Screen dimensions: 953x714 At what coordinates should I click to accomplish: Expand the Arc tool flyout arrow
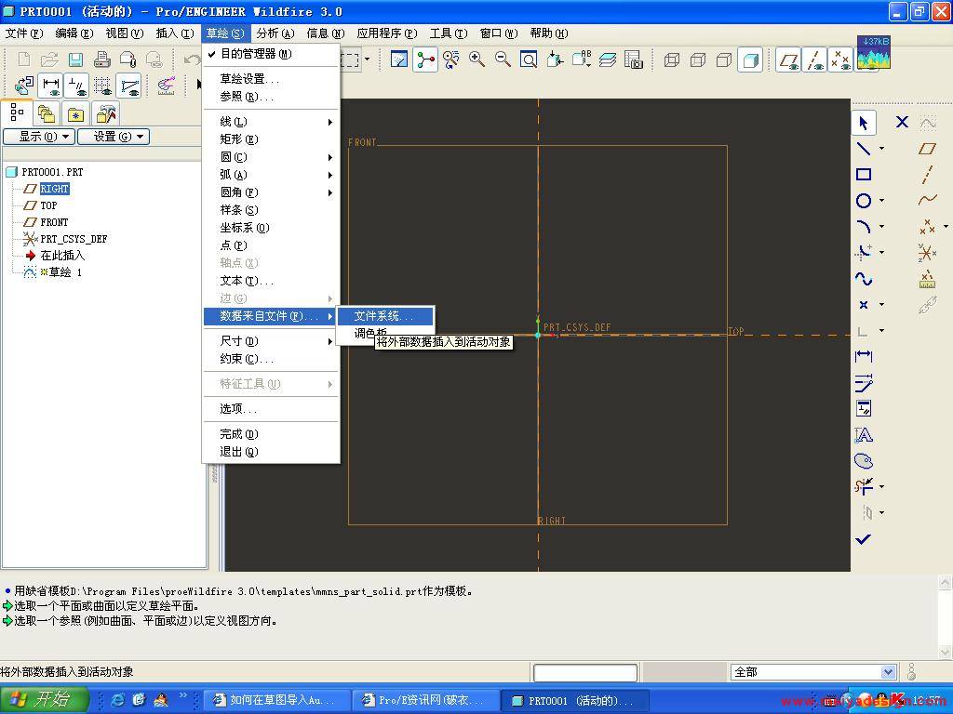coord(882,227)
